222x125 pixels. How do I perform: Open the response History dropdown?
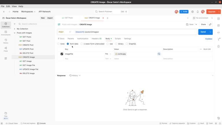click(x=75, y=76)
